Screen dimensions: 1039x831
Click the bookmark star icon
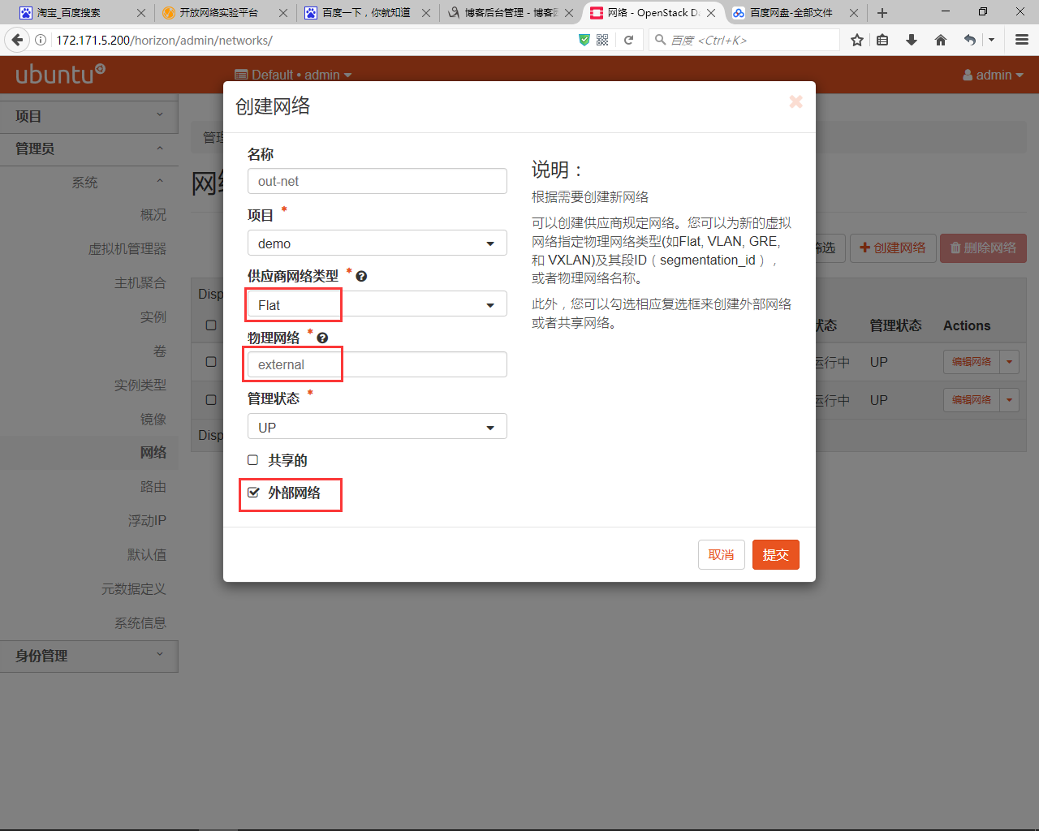tap(856, 40)
